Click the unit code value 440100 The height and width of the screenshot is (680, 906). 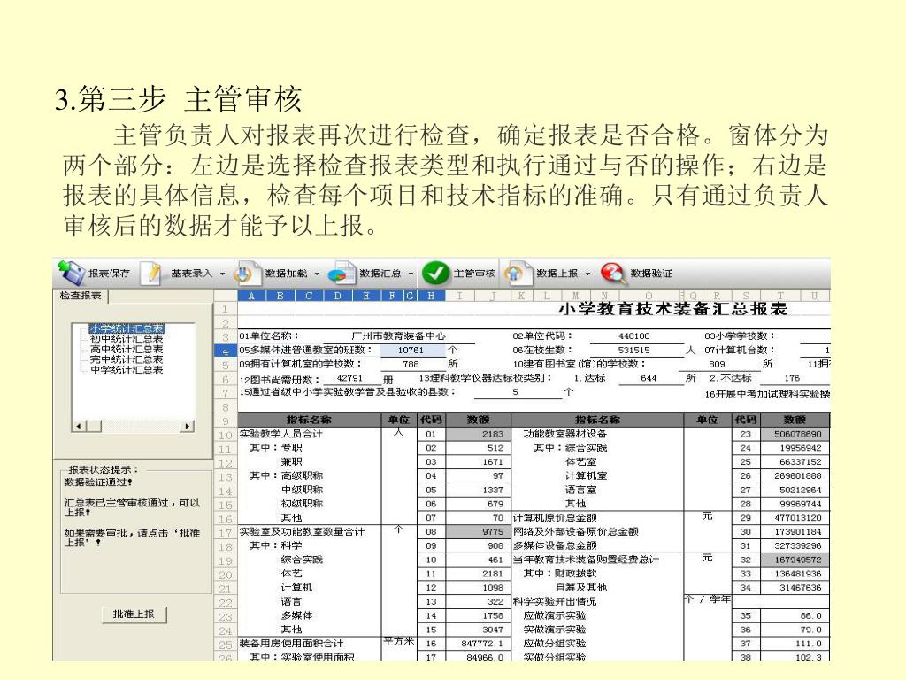tap(633, 336)
